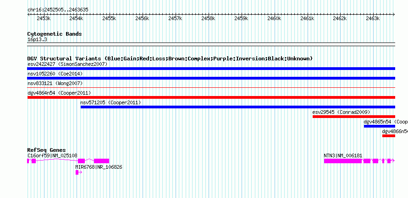Click the nsv571205 blue gain bar
Screen dimensions: 408x198
coord(238,107)
